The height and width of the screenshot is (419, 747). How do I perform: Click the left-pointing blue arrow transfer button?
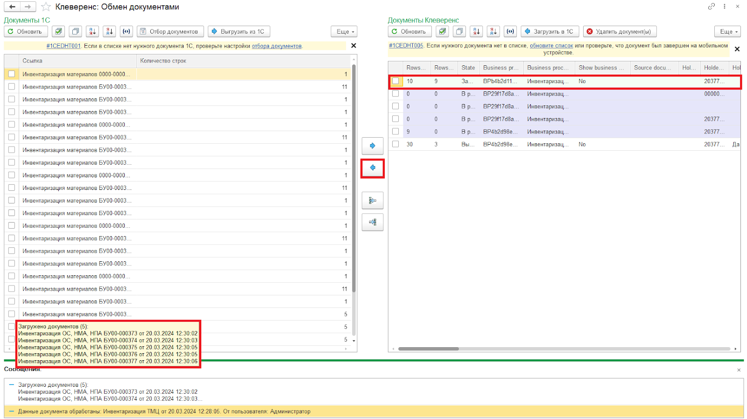pyautogui.click(x=373, y=168)
